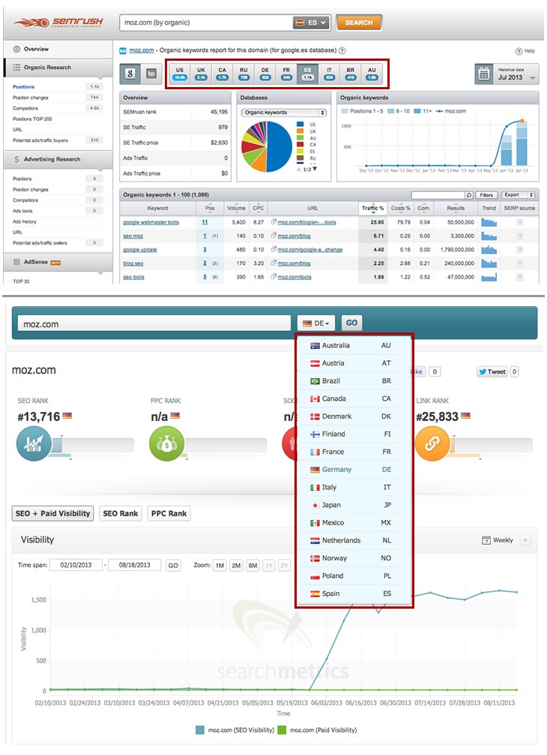
Task: Click the Tweet button
Action: [492, 371]
